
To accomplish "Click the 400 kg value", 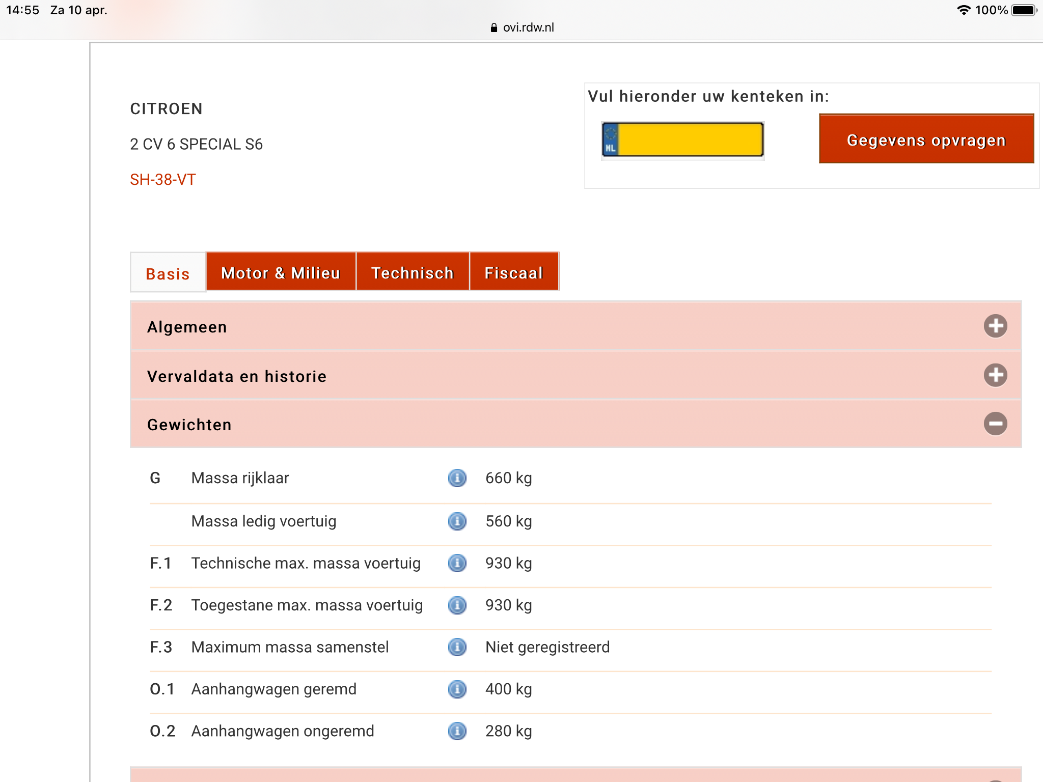I will (x=508, y=689).
